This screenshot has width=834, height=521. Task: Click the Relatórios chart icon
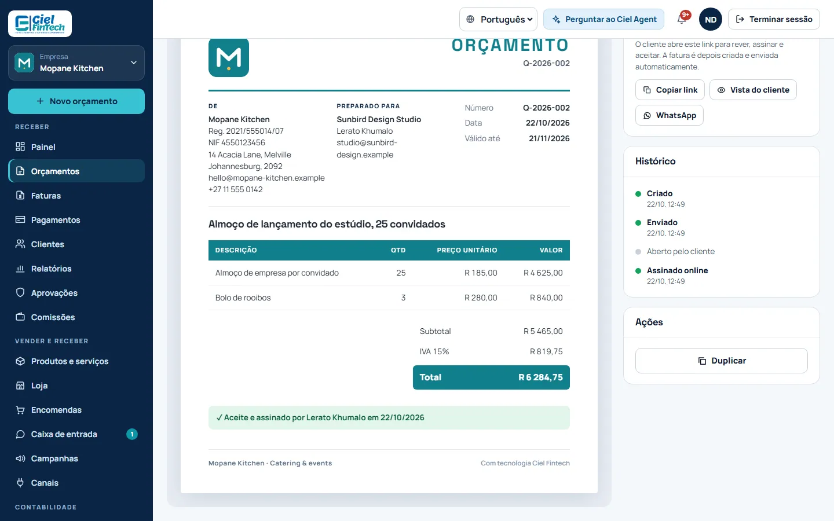tap(20, 268)
